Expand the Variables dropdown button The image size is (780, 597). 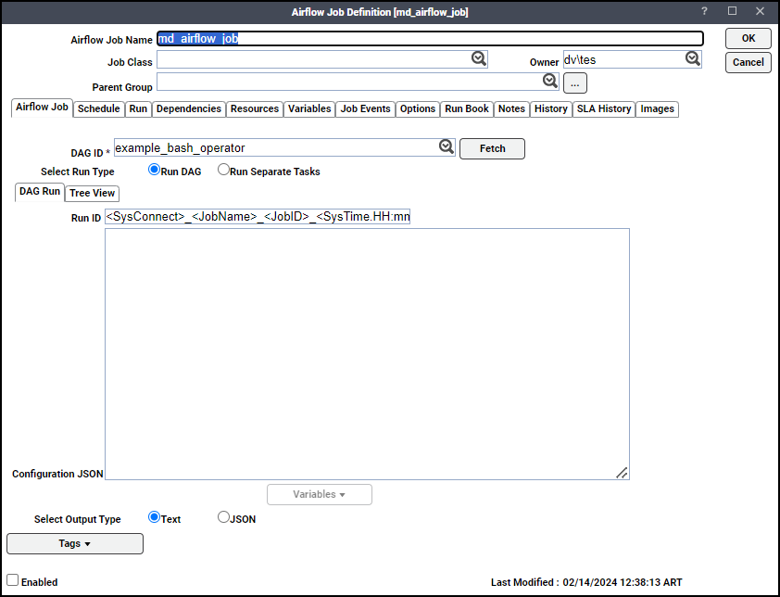[x=320, y=494]
